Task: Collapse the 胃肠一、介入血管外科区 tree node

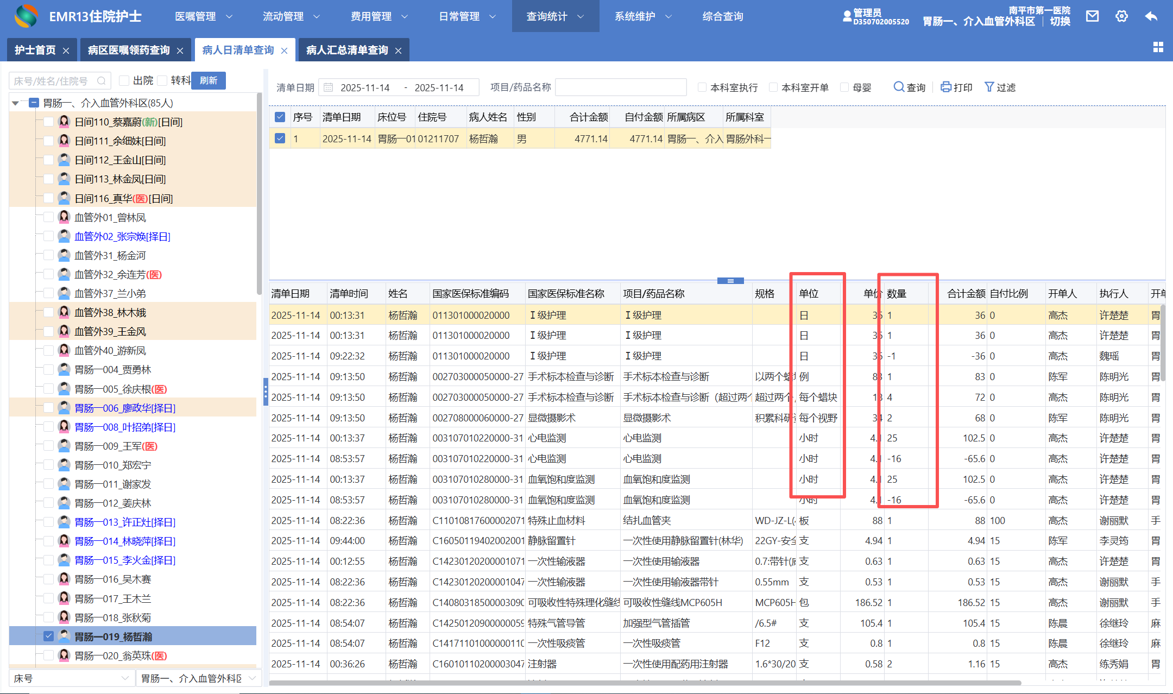Action: [15, 103]
